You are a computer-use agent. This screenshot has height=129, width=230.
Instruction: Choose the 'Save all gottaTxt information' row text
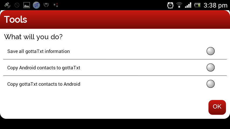pos(39,51)
